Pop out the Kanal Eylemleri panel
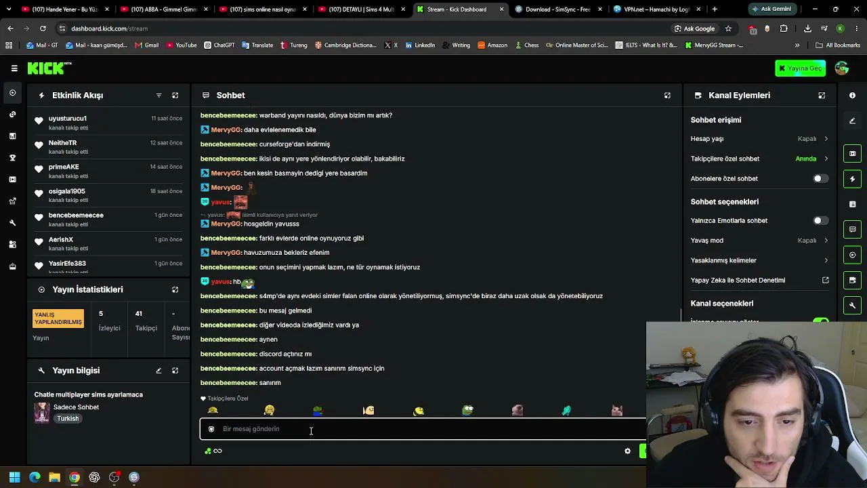Screen dimensions: 867x488 coord(822,96)
